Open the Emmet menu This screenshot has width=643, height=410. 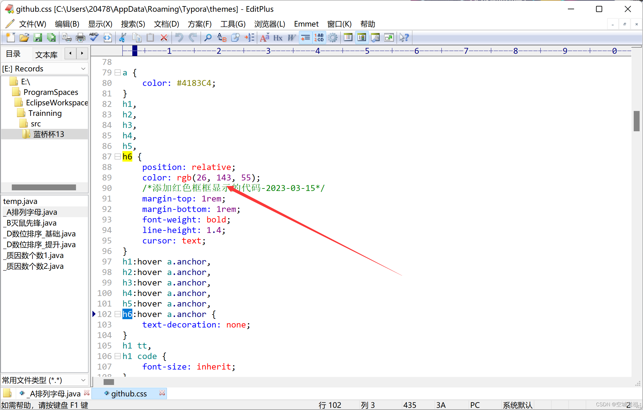[306, 24]
